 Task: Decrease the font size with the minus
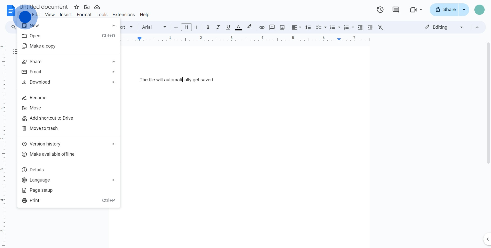coord(176,27)
